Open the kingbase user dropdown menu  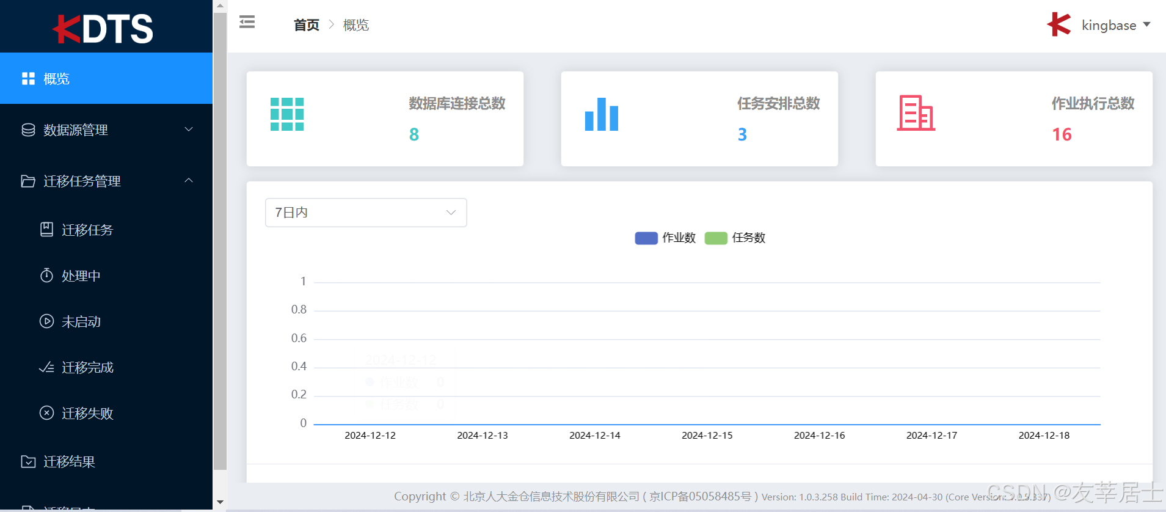(x=1115, y=25)
